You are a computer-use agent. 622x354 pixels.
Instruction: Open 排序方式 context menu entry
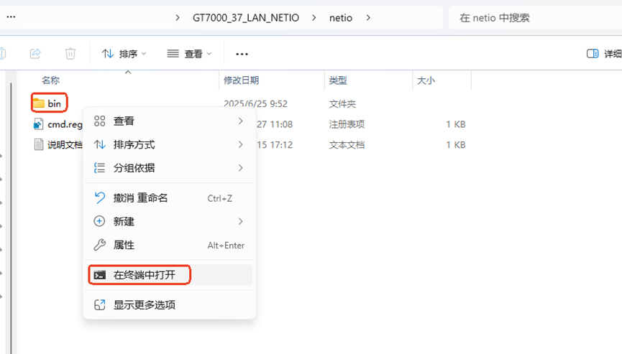pos(170,144)
